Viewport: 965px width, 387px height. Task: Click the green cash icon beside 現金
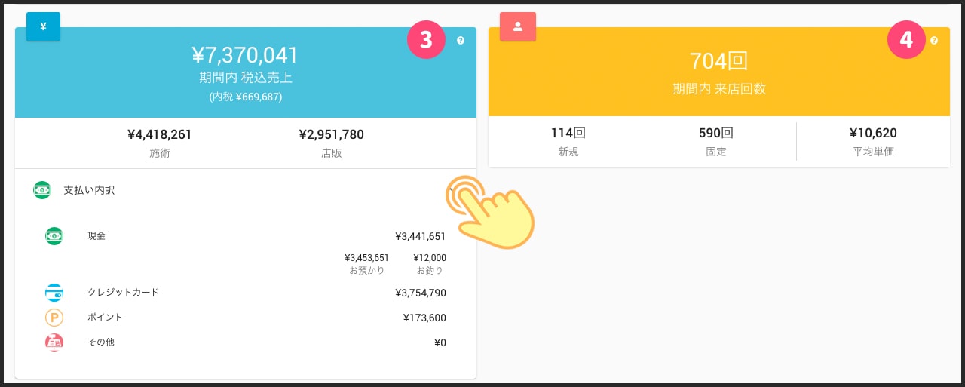(x=54, y=236)
